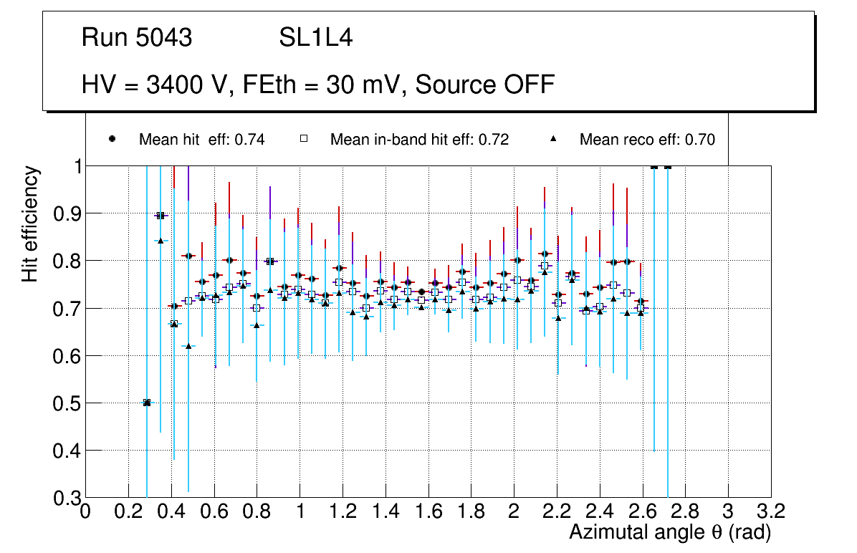Viewport: 857px width, 553px height.
Task: Click the open square legend marker
Action: coord(303,139)
